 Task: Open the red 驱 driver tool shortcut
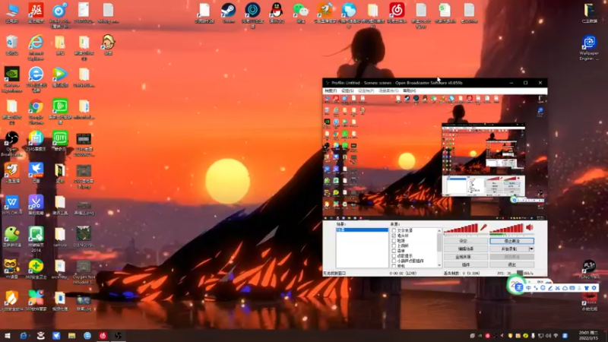pos(36,13)
